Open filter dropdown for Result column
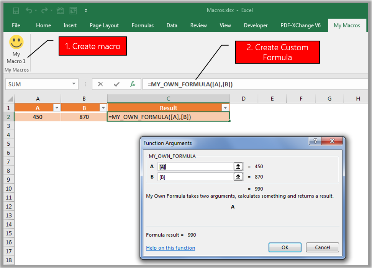The image size is (372, 268). tap(225, 108)
